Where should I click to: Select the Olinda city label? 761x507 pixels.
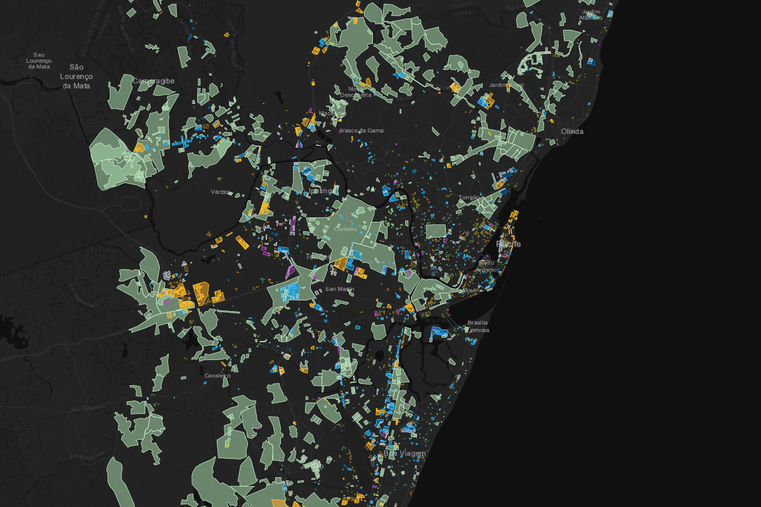572,132
